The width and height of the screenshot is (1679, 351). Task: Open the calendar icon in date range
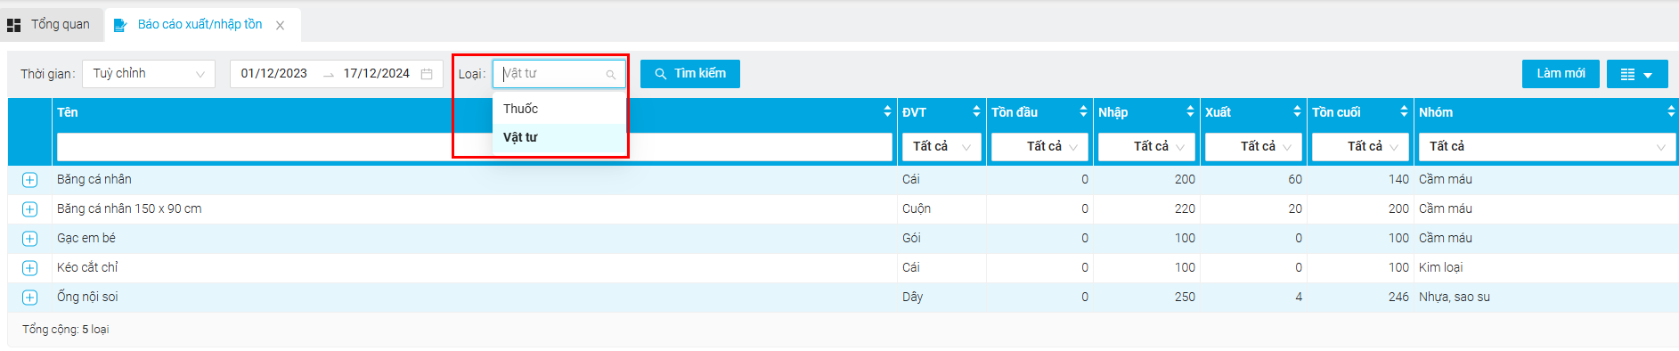[x=427, y=74]
